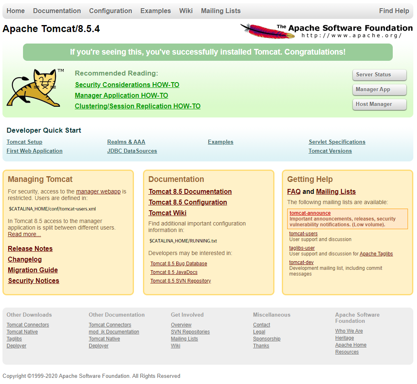Open the Manager App button

click(x=380, y=90)
